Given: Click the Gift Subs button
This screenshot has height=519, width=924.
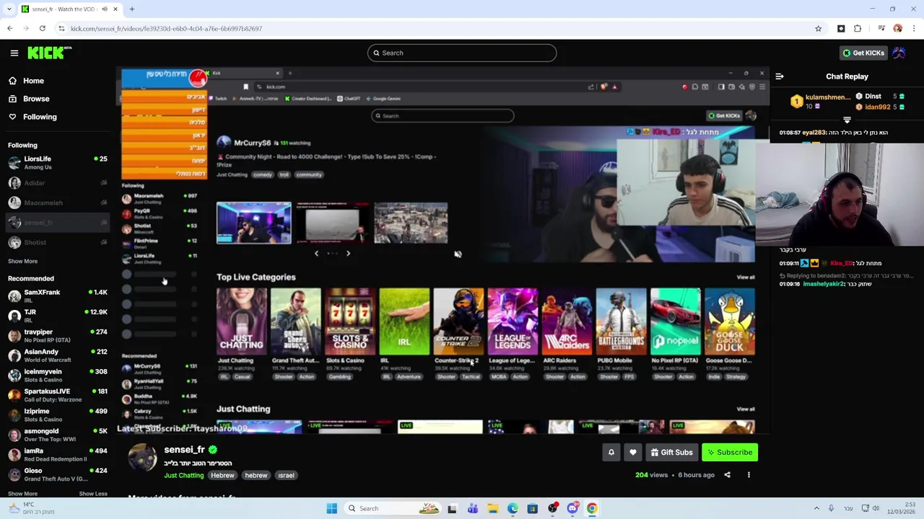Looking at the screenshot, I should tap(671, 452).
